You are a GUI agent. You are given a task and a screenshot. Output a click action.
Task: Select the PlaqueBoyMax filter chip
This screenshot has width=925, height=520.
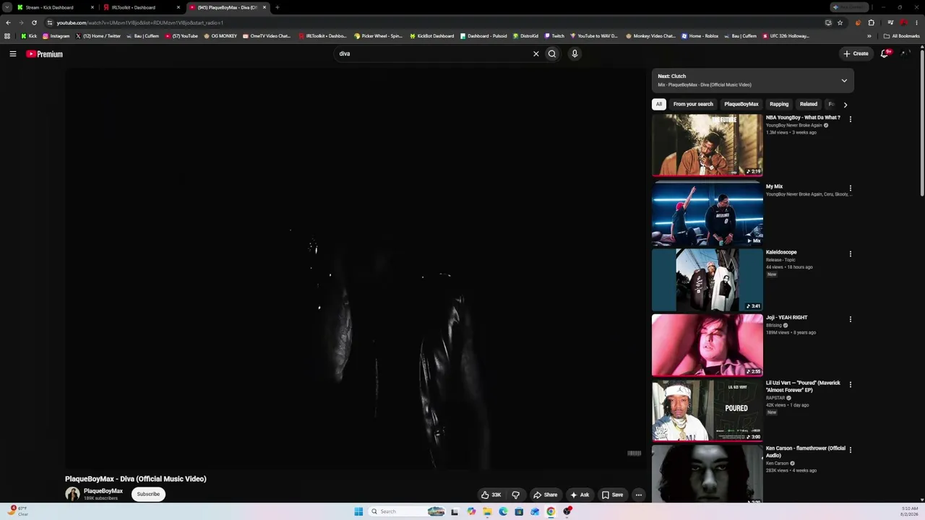coord(741,104)
